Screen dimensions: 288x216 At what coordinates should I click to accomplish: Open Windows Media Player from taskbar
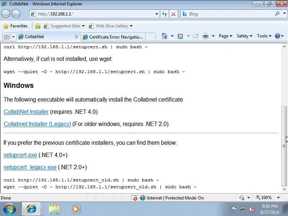coord(76,209)
